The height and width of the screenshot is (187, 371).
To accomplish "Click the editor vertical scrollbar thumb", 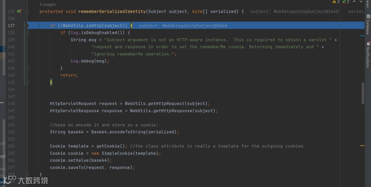I will (x=363, y=92).
